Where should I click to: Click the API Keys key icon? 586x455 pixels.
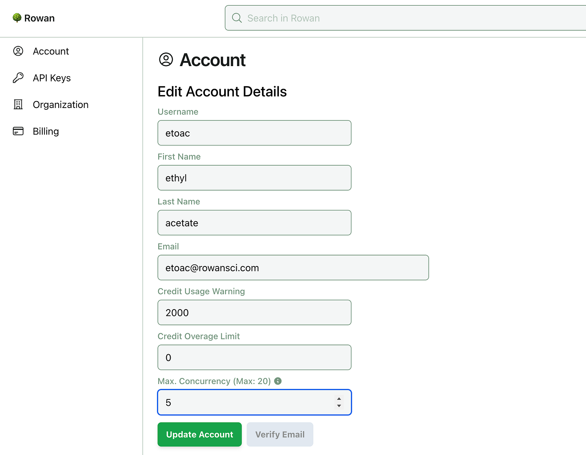pyautogui.click(x=18, y=78)
